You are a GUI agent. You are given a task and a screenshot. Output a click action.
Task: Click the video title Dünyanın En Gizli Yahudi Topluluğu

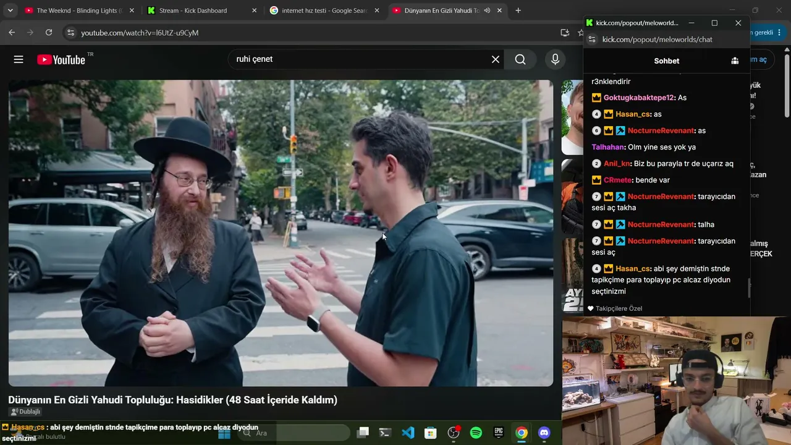pos(172,400)
